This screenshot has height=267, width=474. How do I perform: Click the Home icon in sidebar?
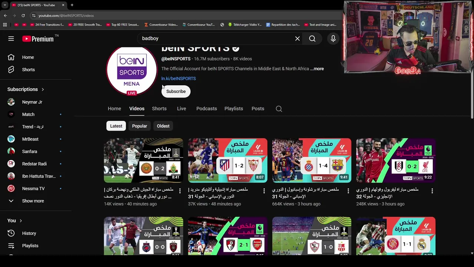click(x=11, y=57)
